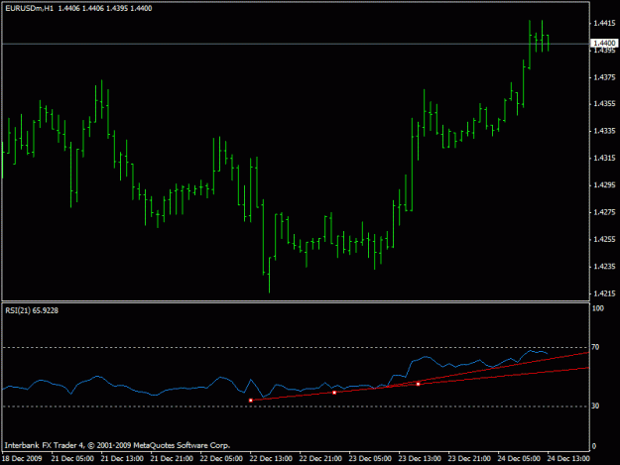Click the 22 Dec 13:00 time label

coord(271,458)
